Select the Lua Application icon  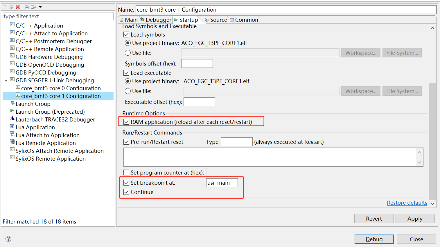12,126
